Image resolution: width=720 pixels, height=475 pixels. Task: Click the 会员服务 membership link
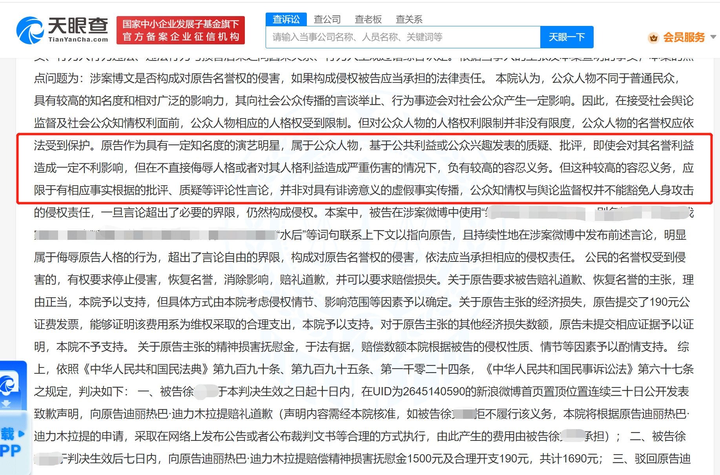[685, 38]
